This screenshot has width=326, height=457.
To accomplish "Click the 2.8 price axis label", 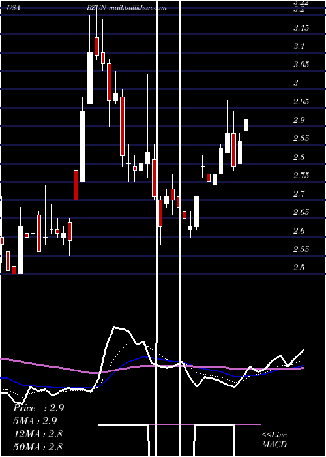I will [299, 158].
